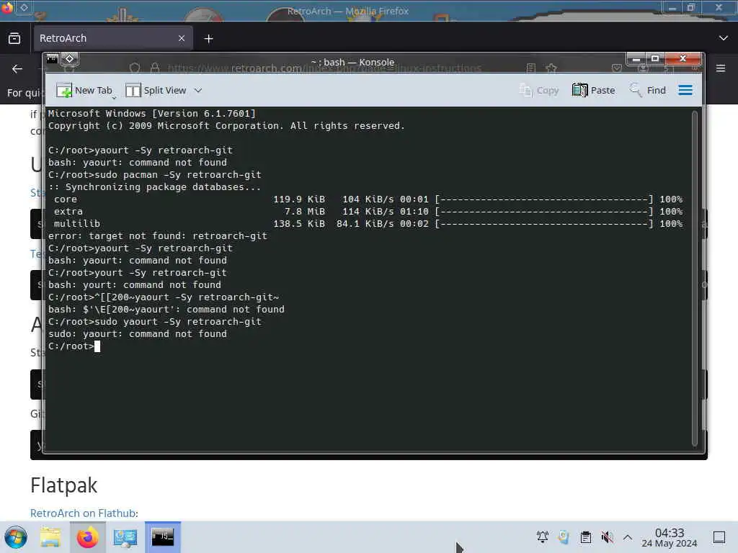This screenshot has width=738, height=553.
Task: Click the show desktop button
Action: 719,537
